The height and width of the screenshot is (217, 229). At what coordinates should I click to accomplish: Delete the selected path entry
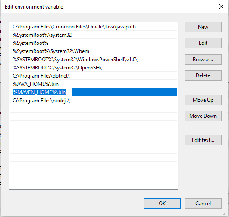coord(203,75)
